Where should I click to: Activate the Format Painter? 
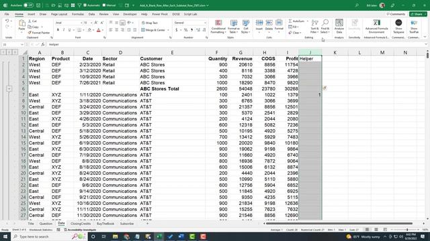(39, 33)
